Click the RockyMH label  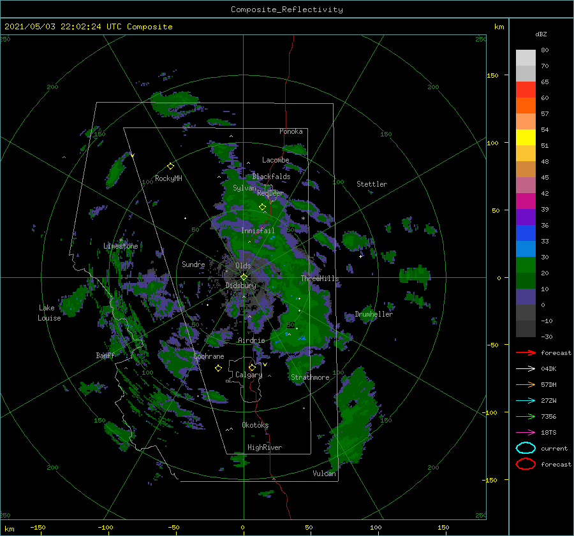pyautogui.click(x=168, y=178)
